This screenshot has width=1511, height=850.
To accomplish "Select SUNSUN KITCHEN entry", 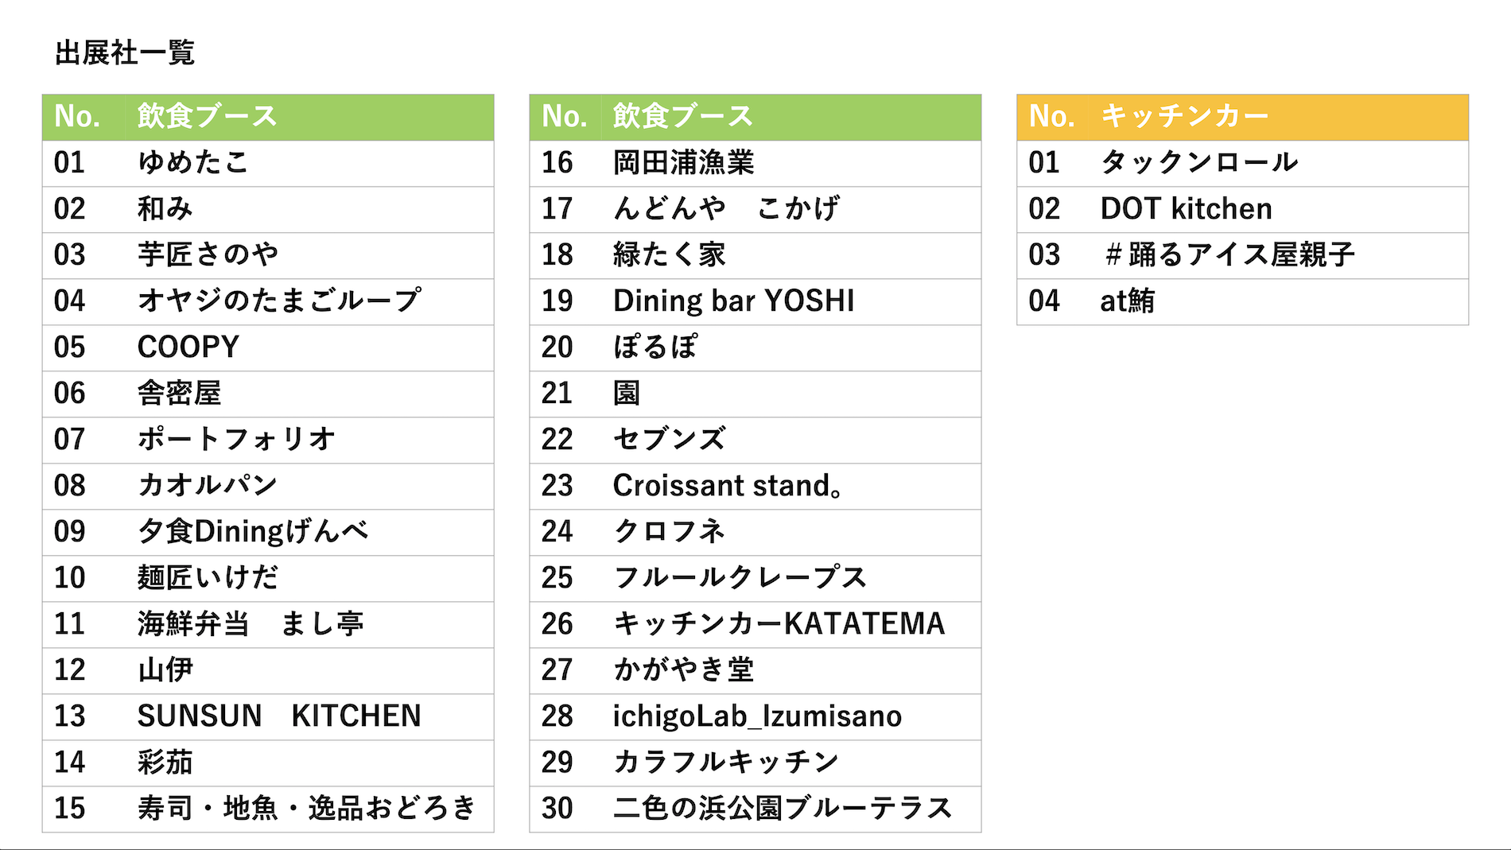I will [x=309, y=716].
